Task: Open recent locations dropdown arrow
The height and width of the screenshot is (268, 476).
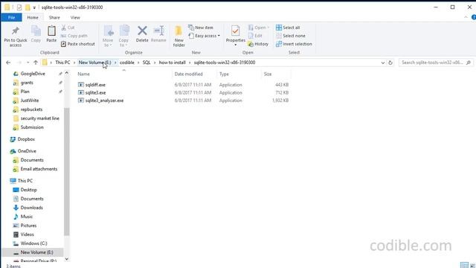Action: coord(28,63)
